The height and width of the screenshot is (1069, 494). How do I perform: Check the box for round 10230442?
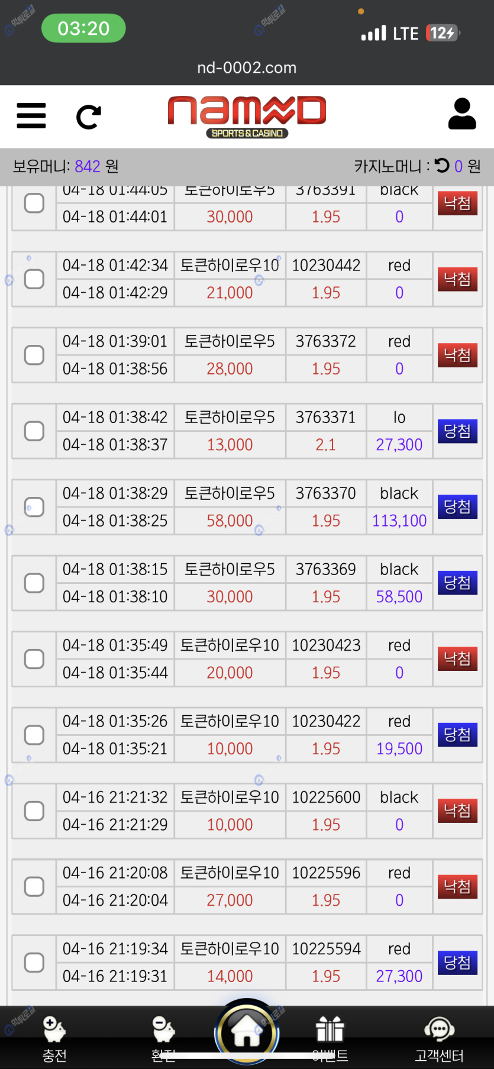click(34, 279)
